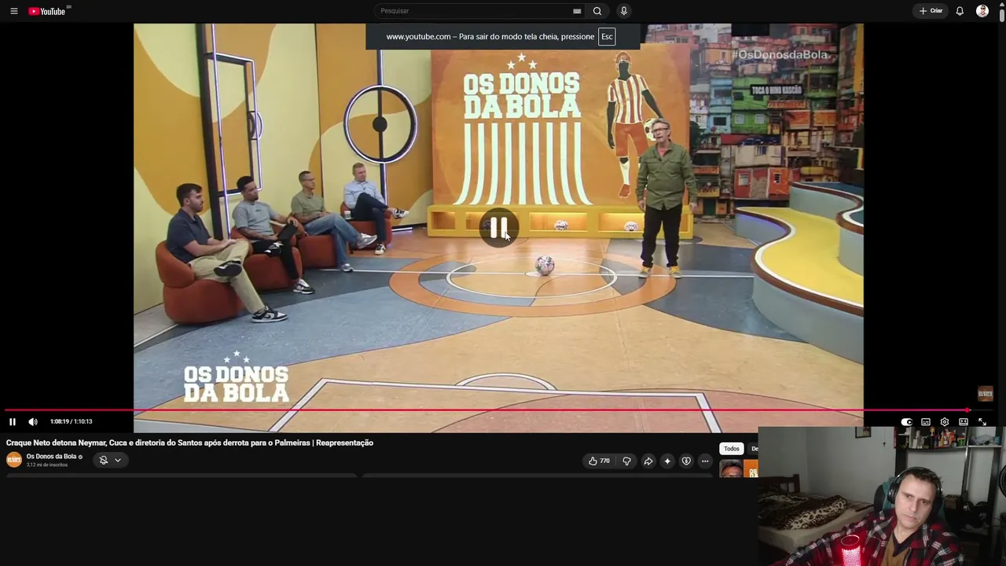Expand the subscription notification bell dropdown
This screenshot has height=566, width=1006.
click(110, 461)
